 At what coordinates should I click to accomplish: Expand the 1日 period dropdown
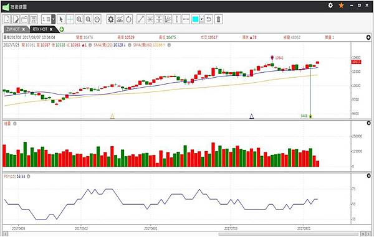click(x=54, y=19)
